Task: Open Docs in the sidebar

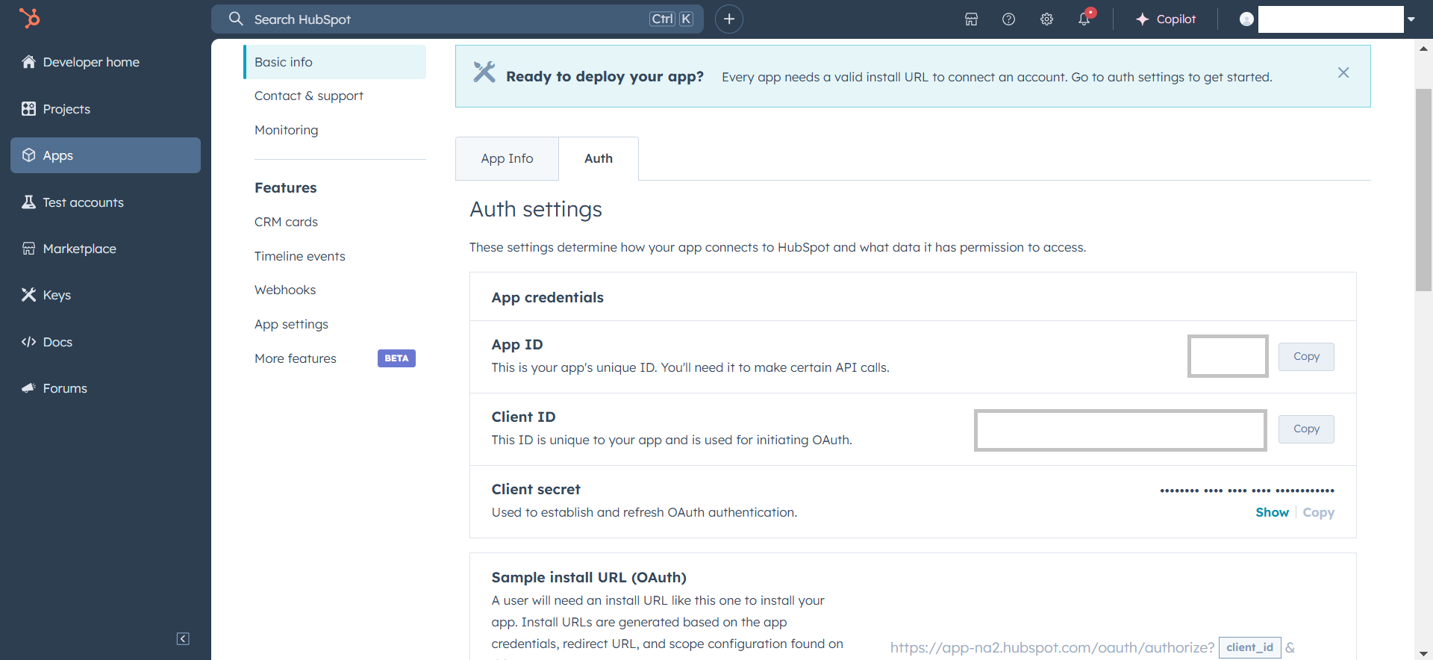Action: (105, 342)
